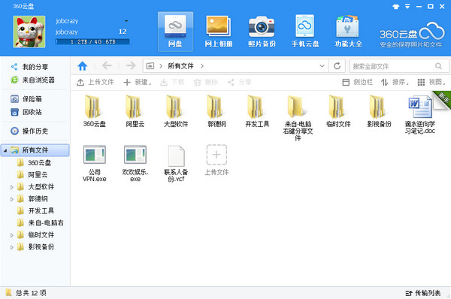The width and height of the screenshot is (451, 299).
Task: Click the 分享 toolbar button
Action: point(240,82)
